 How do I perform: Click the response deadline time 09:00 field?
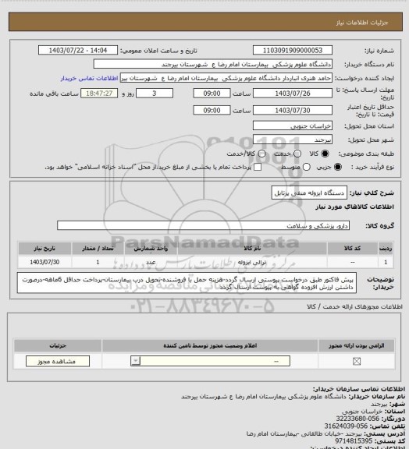(x=212, y=94)
